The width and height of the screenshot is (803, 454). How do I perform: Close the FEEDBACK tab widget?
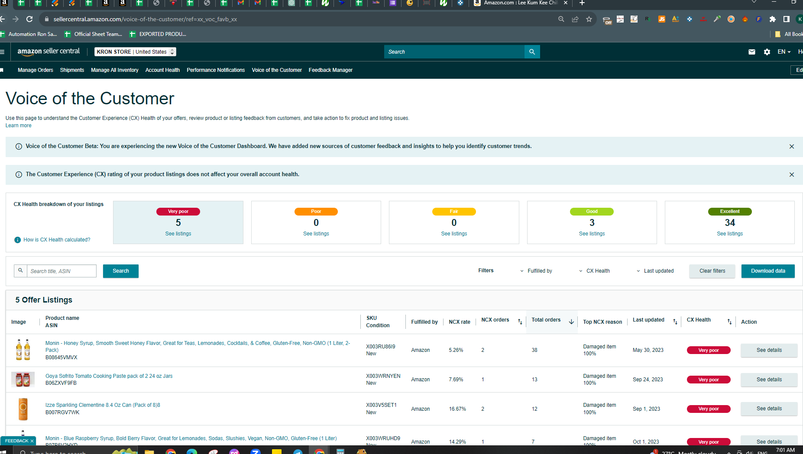(32, 441)
